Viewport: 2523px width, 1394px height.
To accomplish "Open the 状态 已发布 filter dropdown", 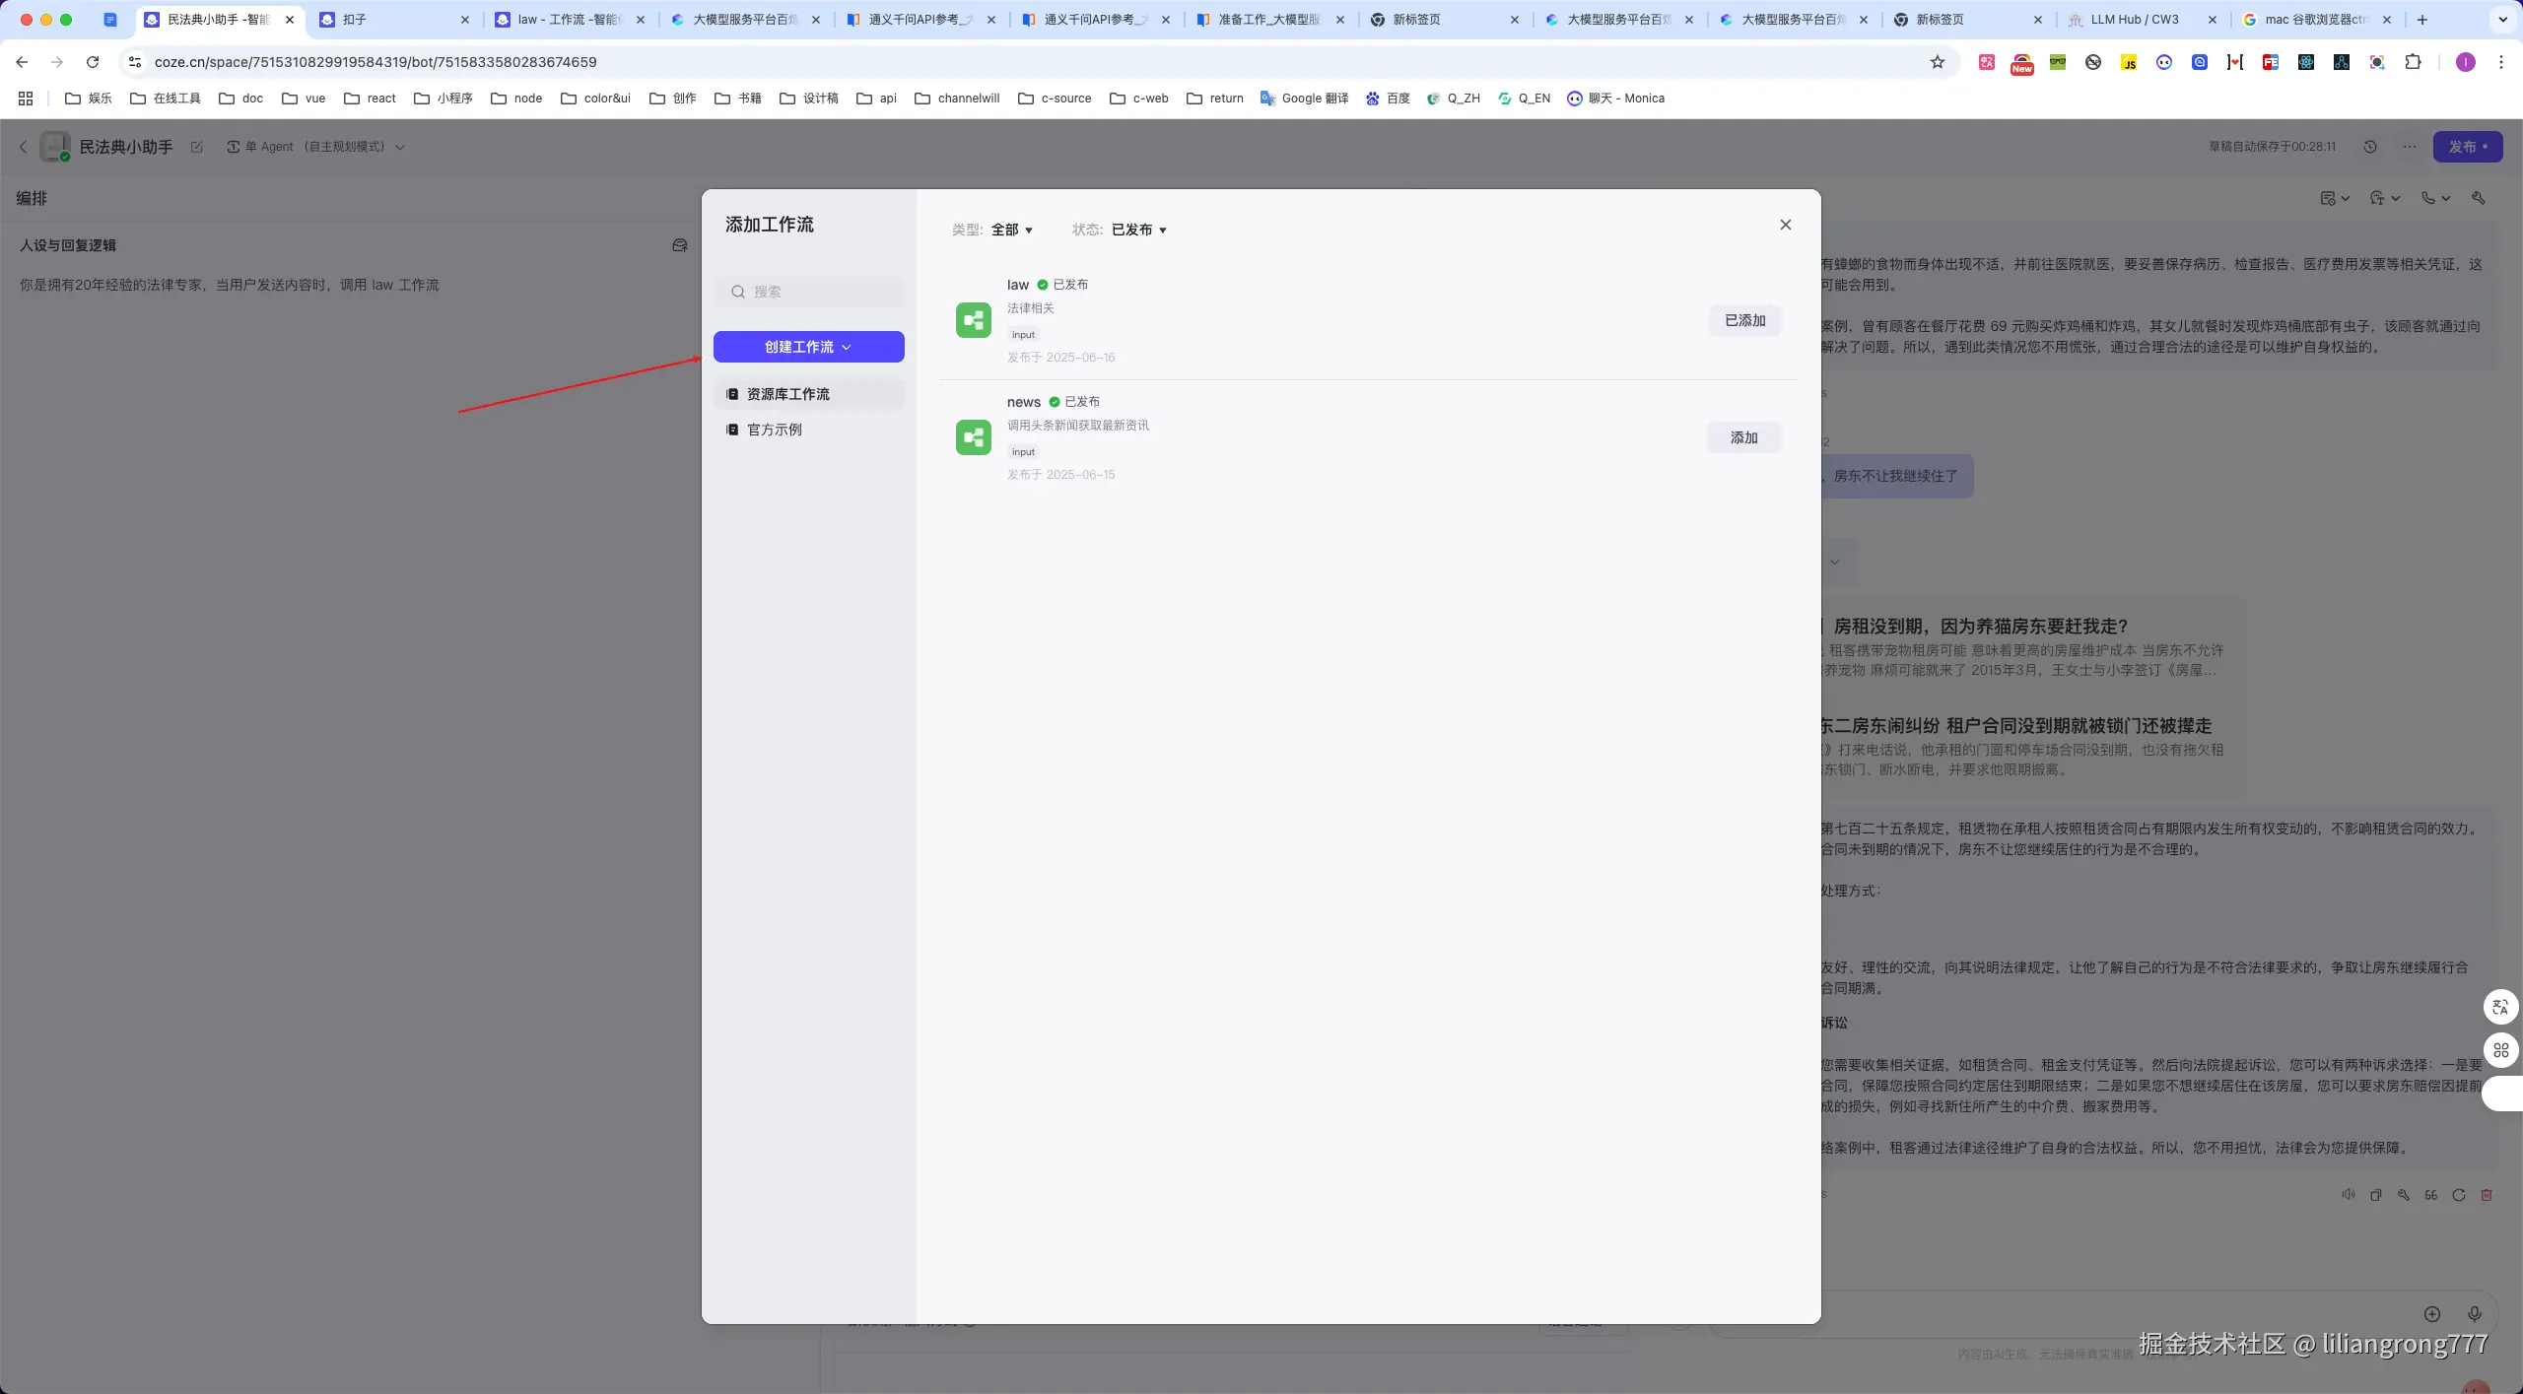I will tap(1138, 230).
